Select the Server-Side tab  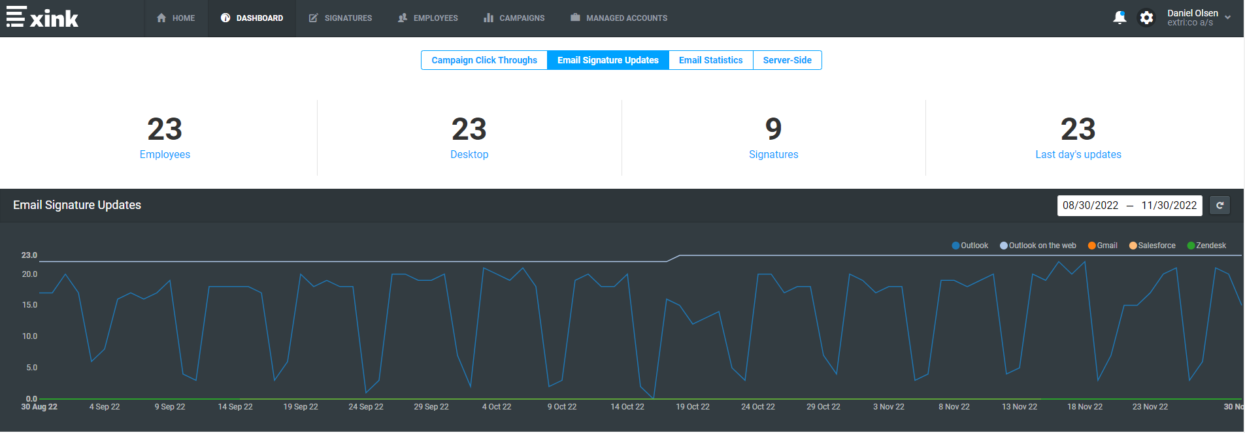point(787,60)
